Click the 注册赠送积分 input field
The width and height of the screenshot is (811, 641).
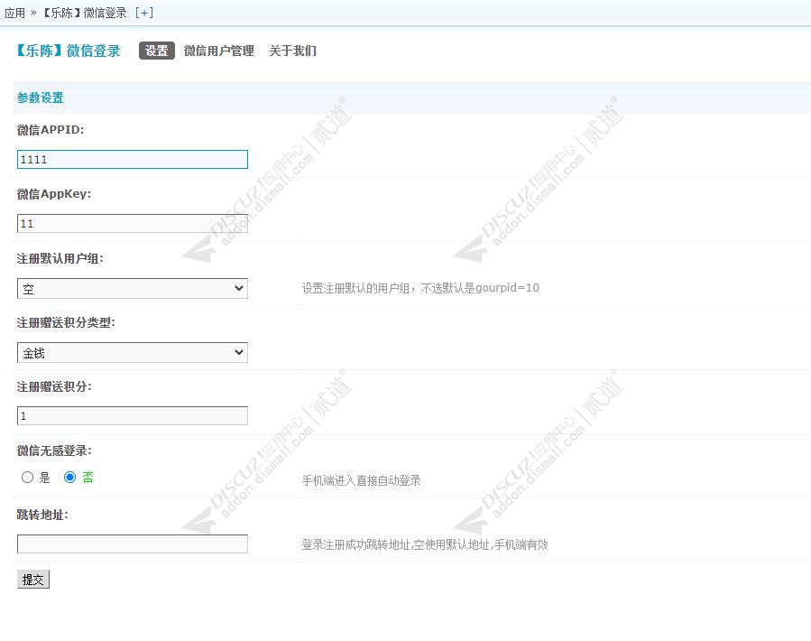(133, 416)
